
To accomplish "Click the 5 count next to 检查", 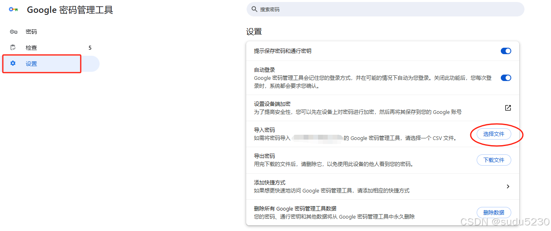I will tap(90, 48).
